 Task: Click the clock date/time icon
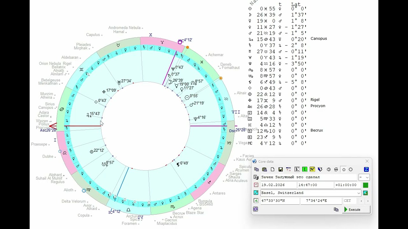tap(256, 185)
